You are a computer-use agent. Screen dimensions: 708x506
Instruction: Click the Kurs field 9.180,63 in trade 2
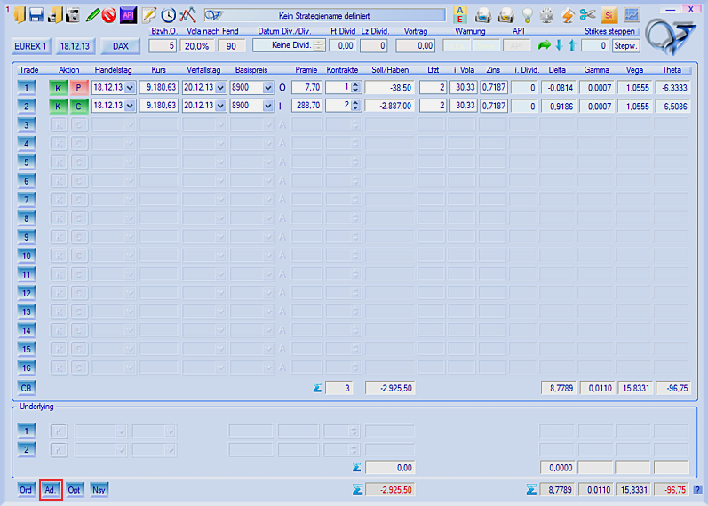tap(159, 106)
